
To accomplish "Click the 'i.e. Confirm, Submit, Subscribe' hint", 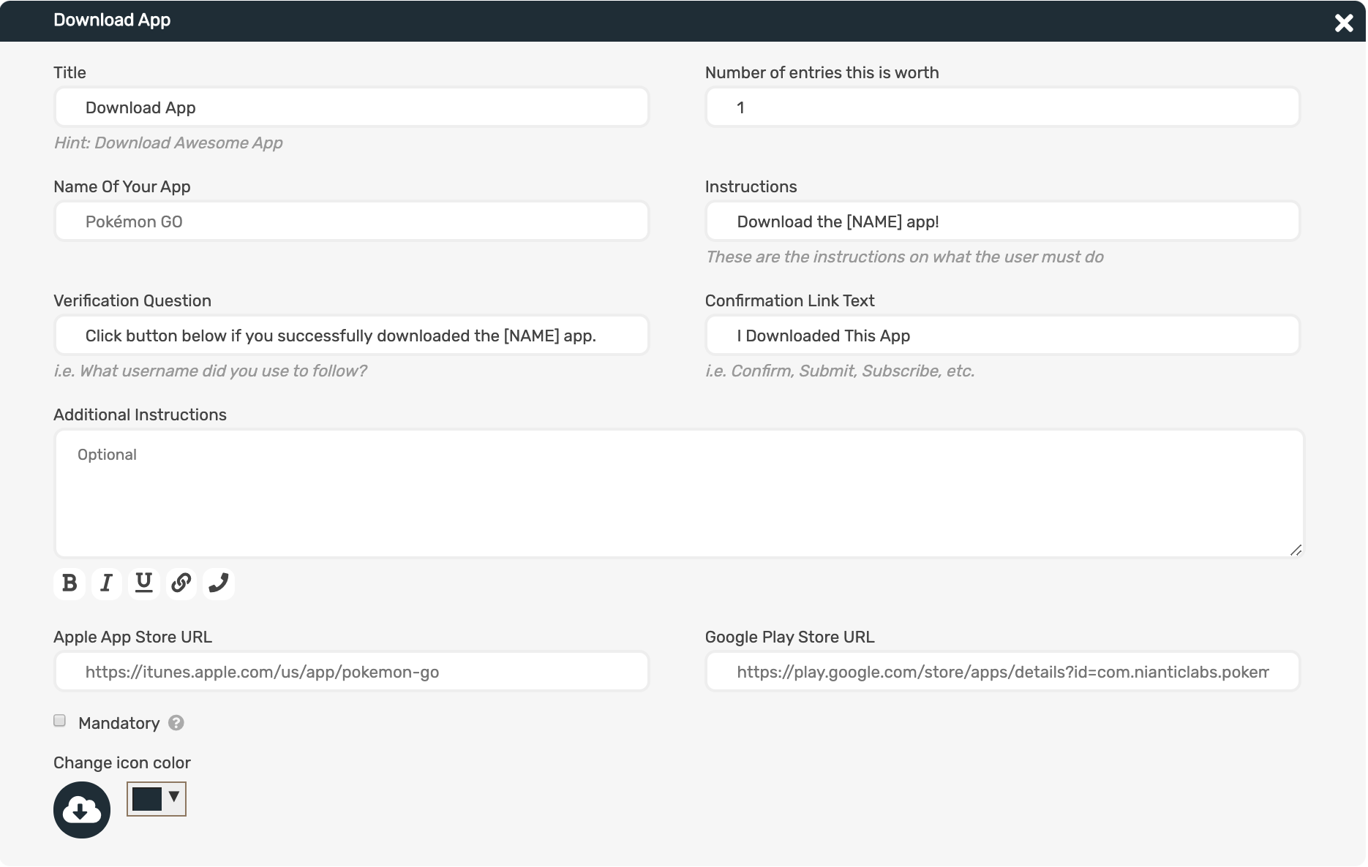I will pos(840,371).
